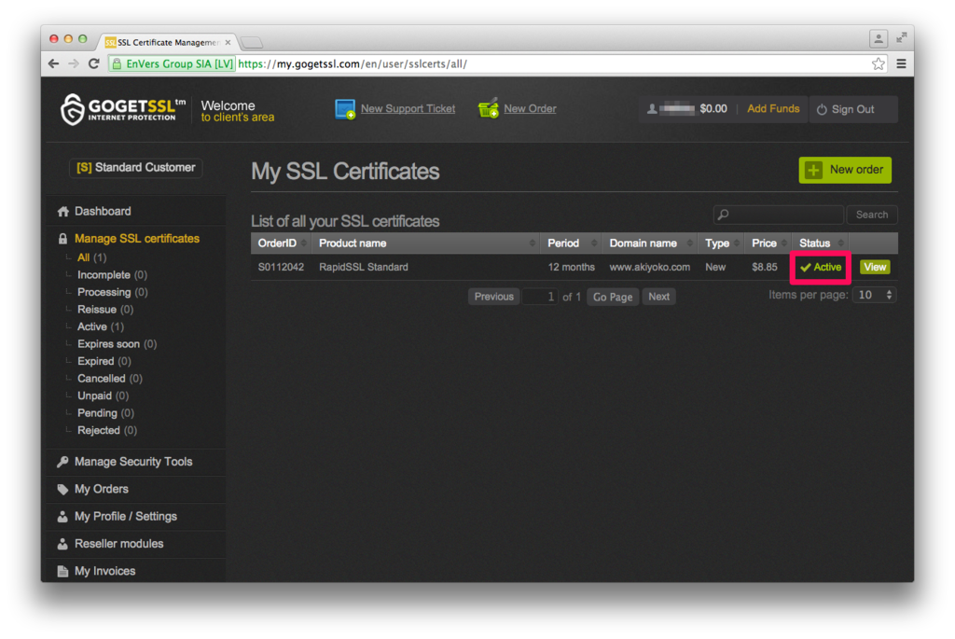Go to My Invoices

coord(104,572)
